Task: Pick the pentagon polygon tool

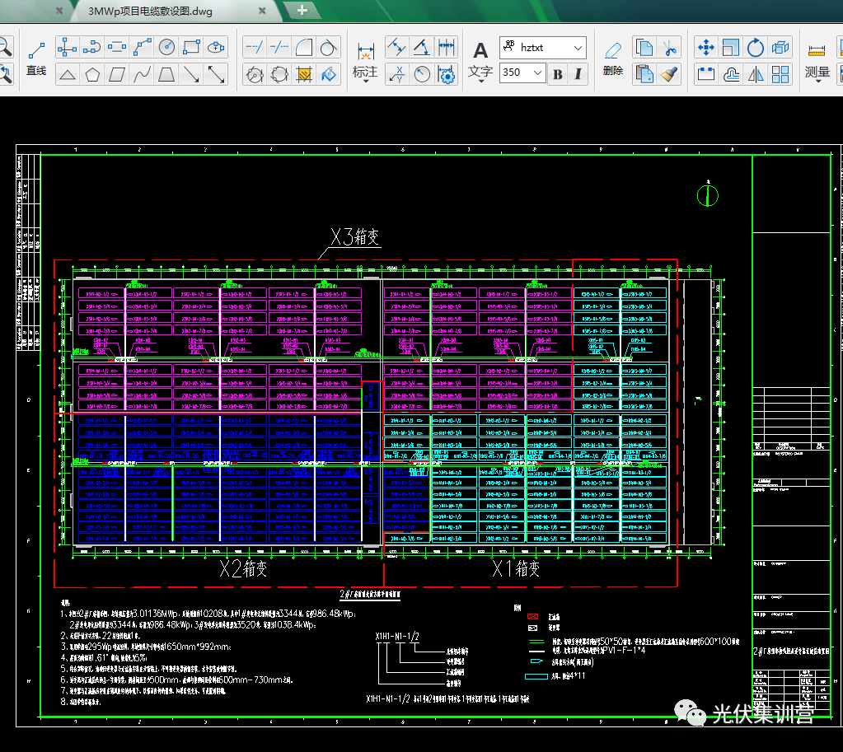Action: (x=92, y=74)
